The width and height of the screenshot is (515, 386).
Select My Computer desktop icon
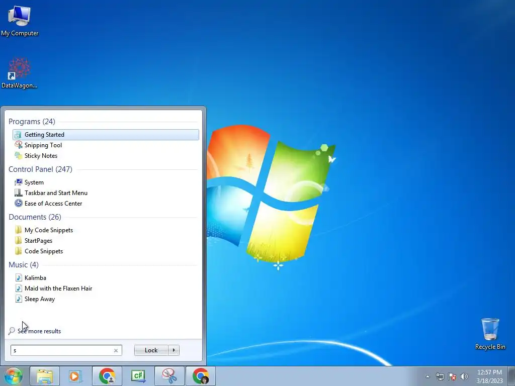point(20,20)
